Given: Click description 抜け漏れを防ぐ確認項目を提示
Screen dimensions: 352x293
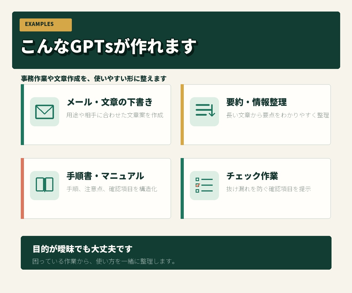Looking at the screenshot, I should pyautogui.click(x=269, y=189).
